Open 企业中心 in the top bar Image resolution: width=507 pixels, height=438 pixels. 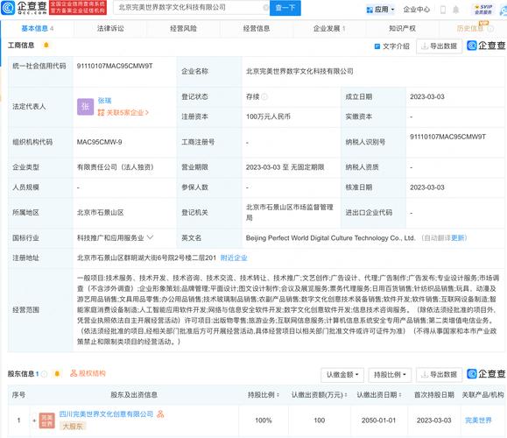pyautogui.click(x=417, y=10)
